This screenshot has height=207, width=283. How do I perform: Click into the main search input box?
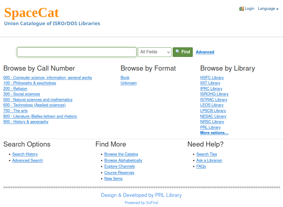77,52
